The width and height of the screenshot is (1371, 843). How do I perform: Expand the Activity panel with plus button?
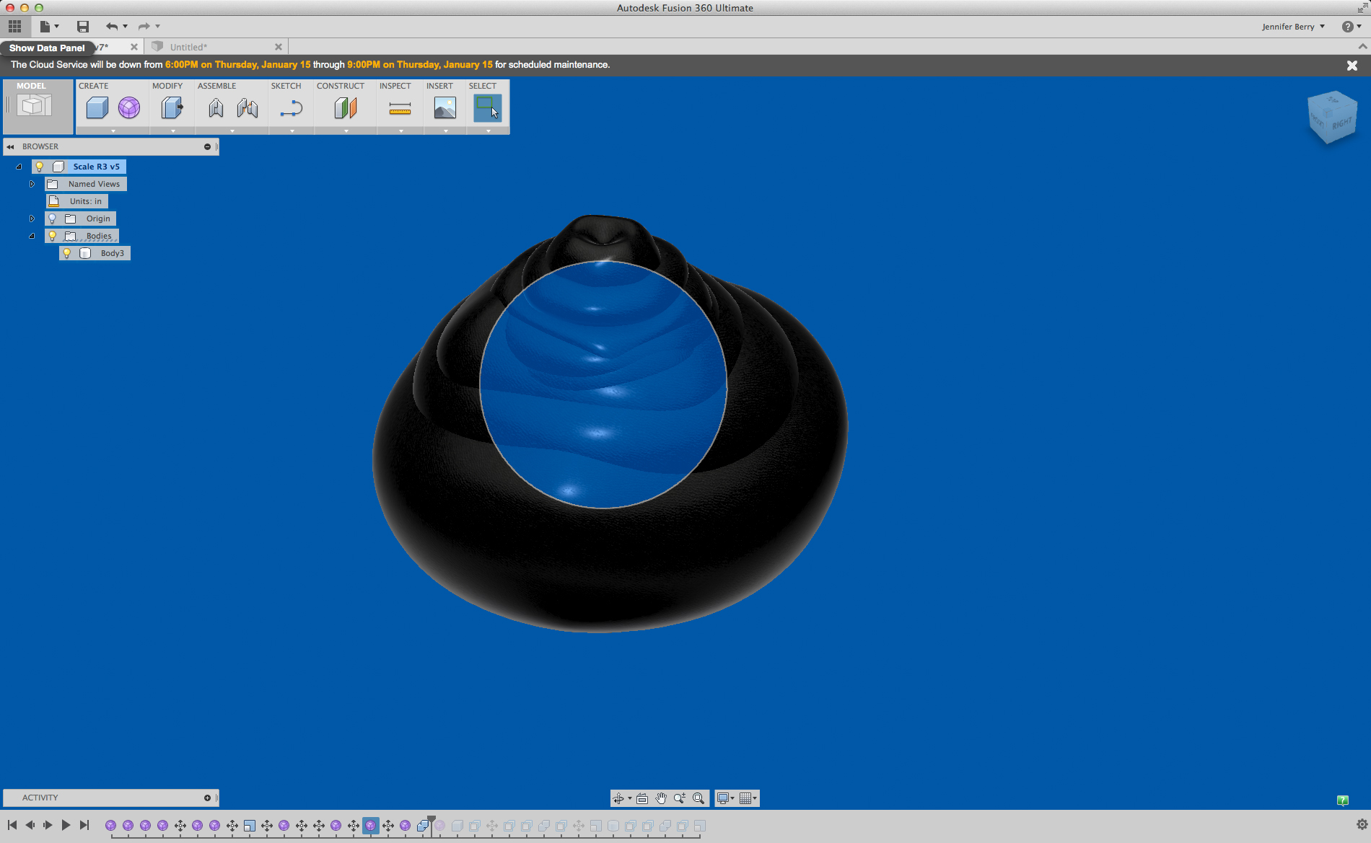point(207,798)
